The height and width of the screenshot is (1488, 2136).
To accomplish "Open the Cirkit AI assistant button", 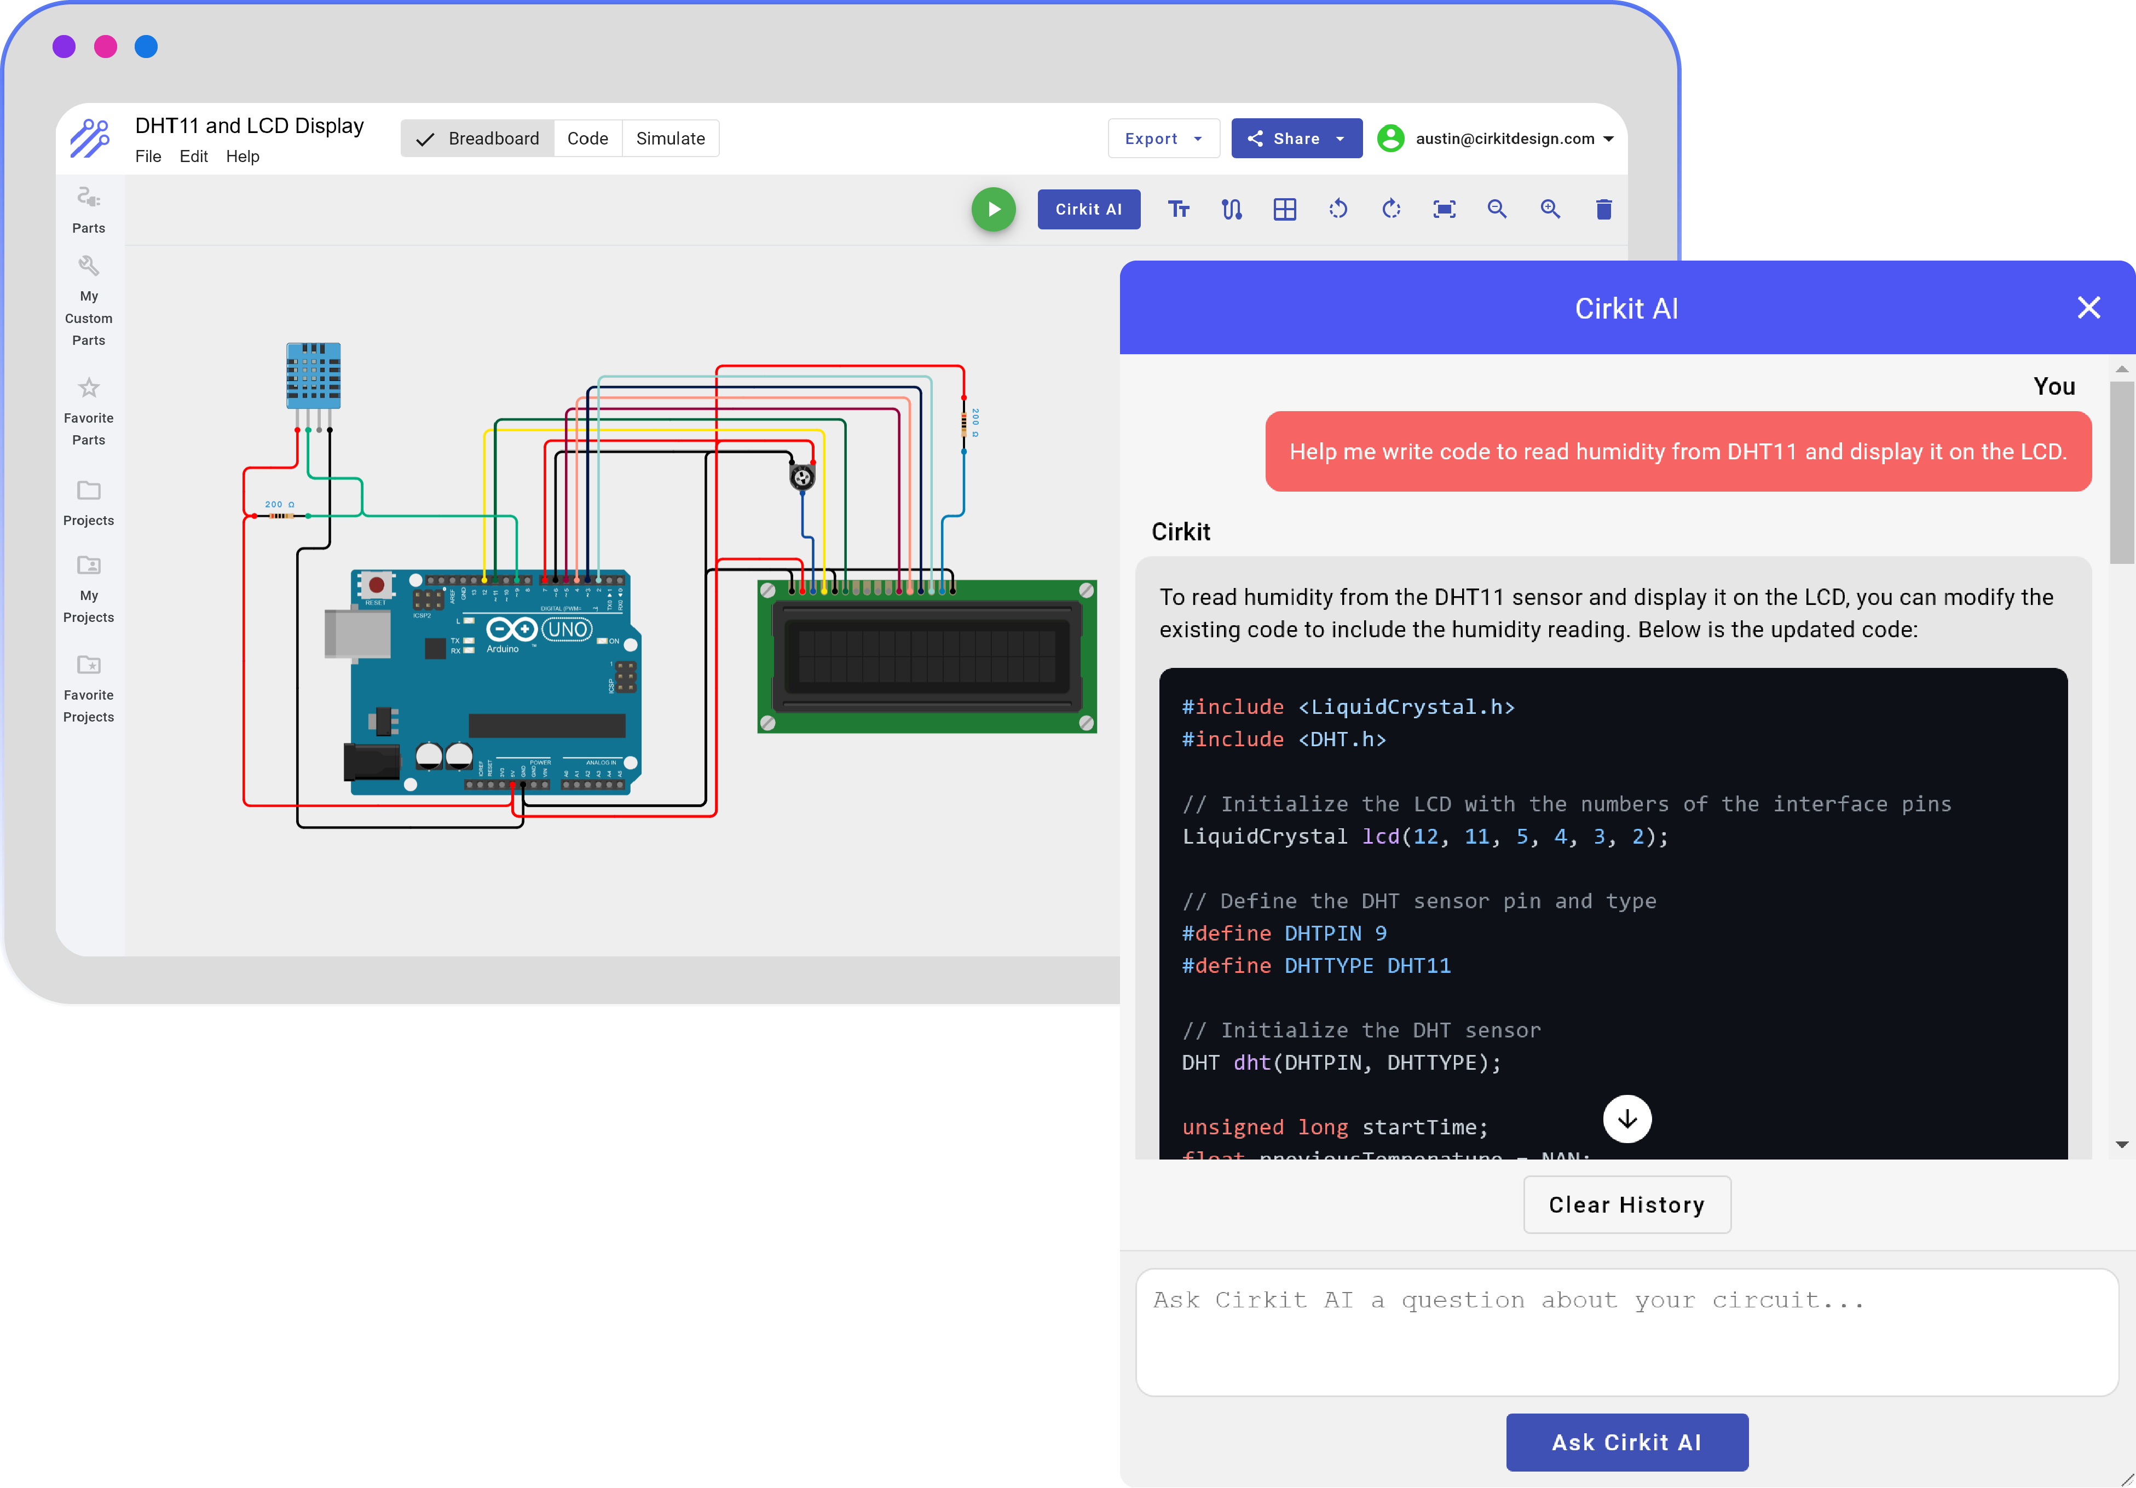I will [1088, 209].
